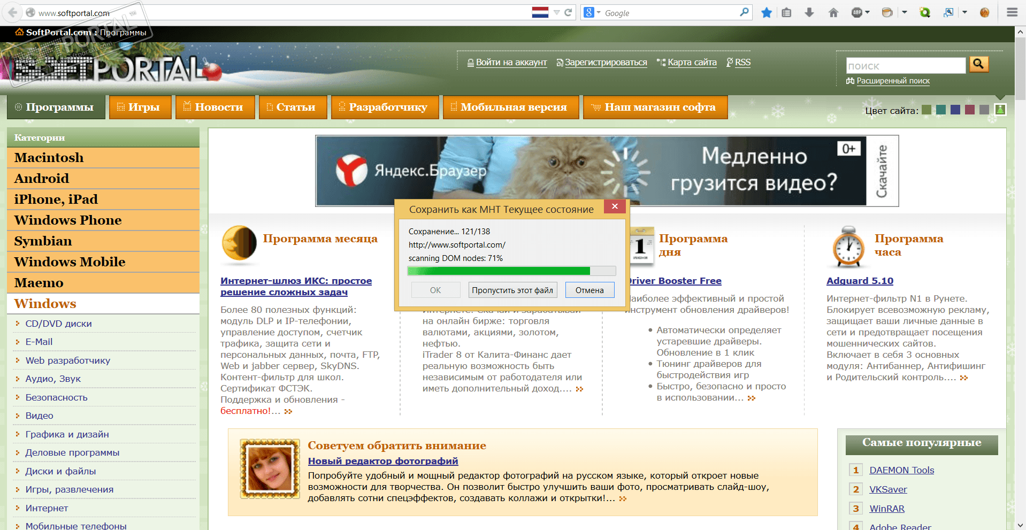1026x530 pixels.
Task: Open the Разработчику navigation tab
Action: tap(385, 107)
